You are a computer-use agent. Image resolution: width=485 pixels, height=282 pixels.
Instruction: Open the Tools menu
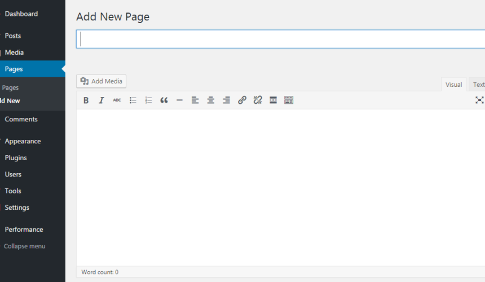point(13,191)
